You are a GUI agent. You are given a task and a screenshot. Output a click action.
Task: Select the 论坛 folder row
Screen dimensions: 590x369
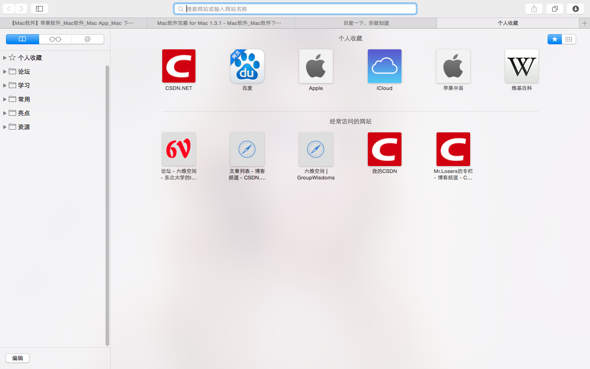(53, 71)
